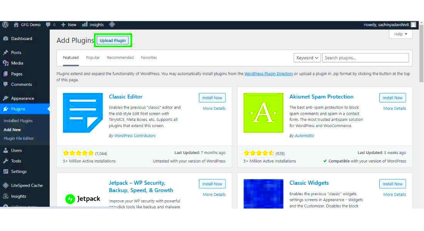
Task: Click the Insights sidebar icon
Action: pos(6,196)
